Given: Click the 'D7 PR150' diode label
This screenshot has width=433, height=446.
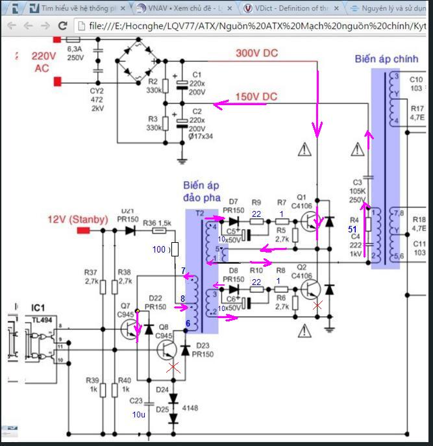Looking at the screenshot, I should (x=233, y=206).
